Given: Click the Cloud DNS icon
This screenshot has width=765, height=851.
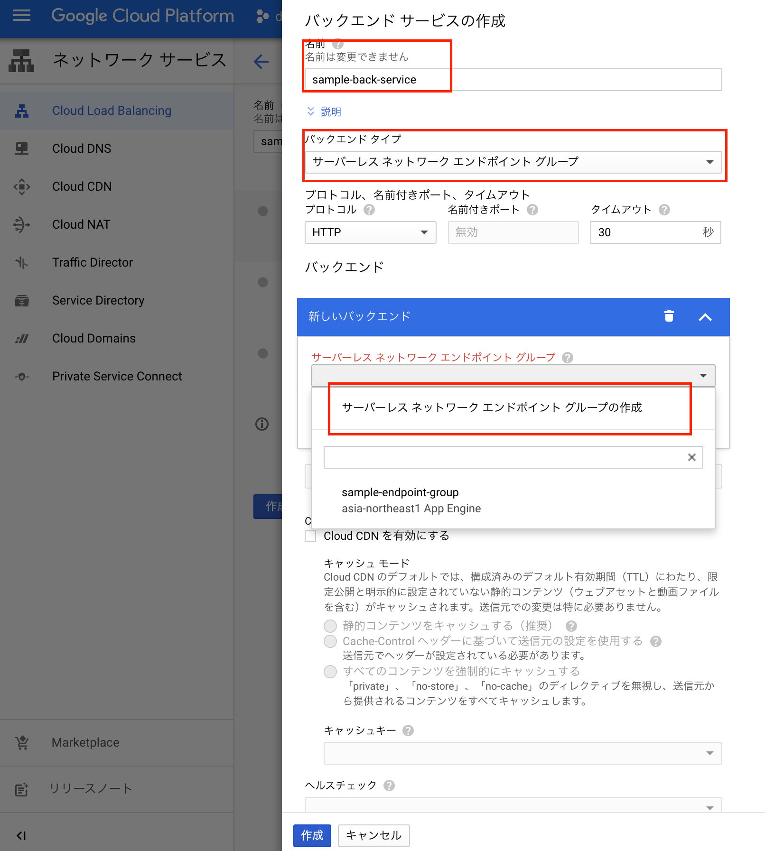Looking at the screenshot, I should 22,149.
